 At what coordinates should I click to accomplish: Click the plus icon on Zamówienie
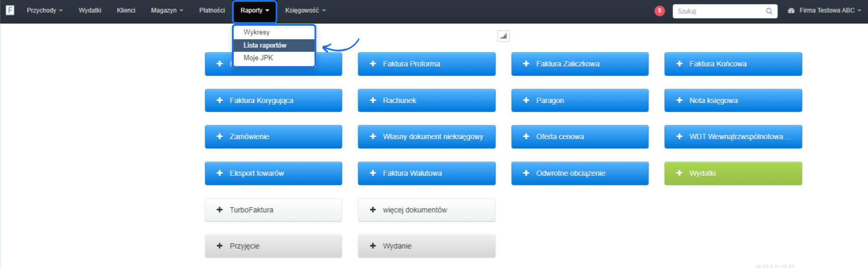[x=220, y=136]
